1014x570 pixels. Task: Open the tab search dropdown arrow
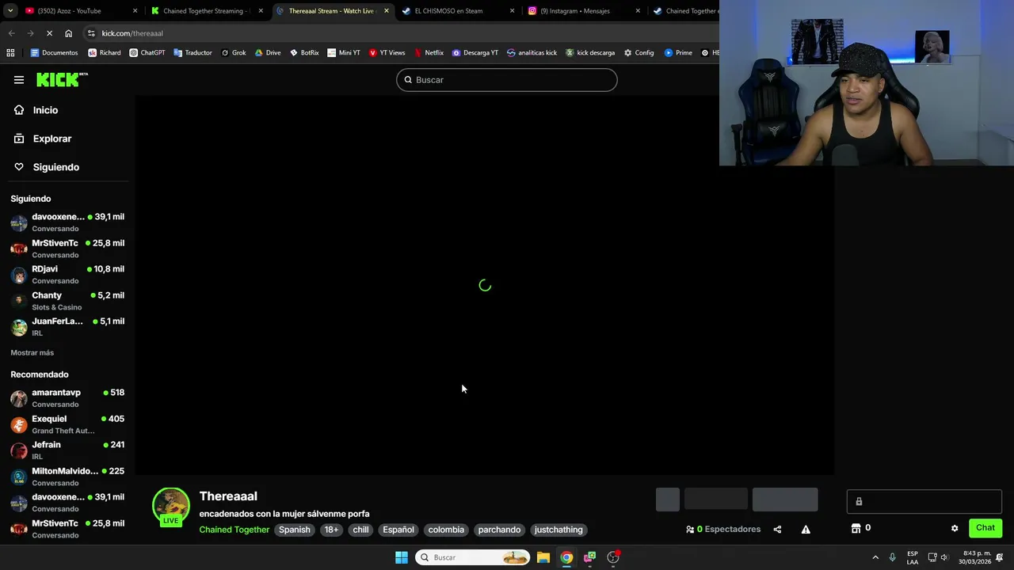(x=10, y=11)
